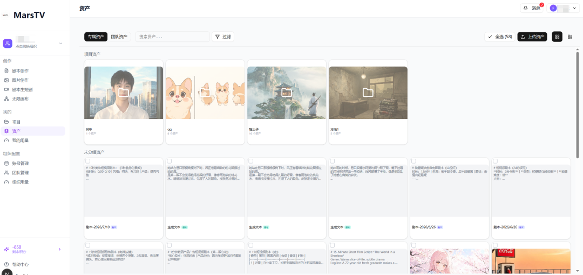Tick the checkbox above the Coca-Cola image
The height and width of the screenshot is (275, 583).
click(495, 245)
